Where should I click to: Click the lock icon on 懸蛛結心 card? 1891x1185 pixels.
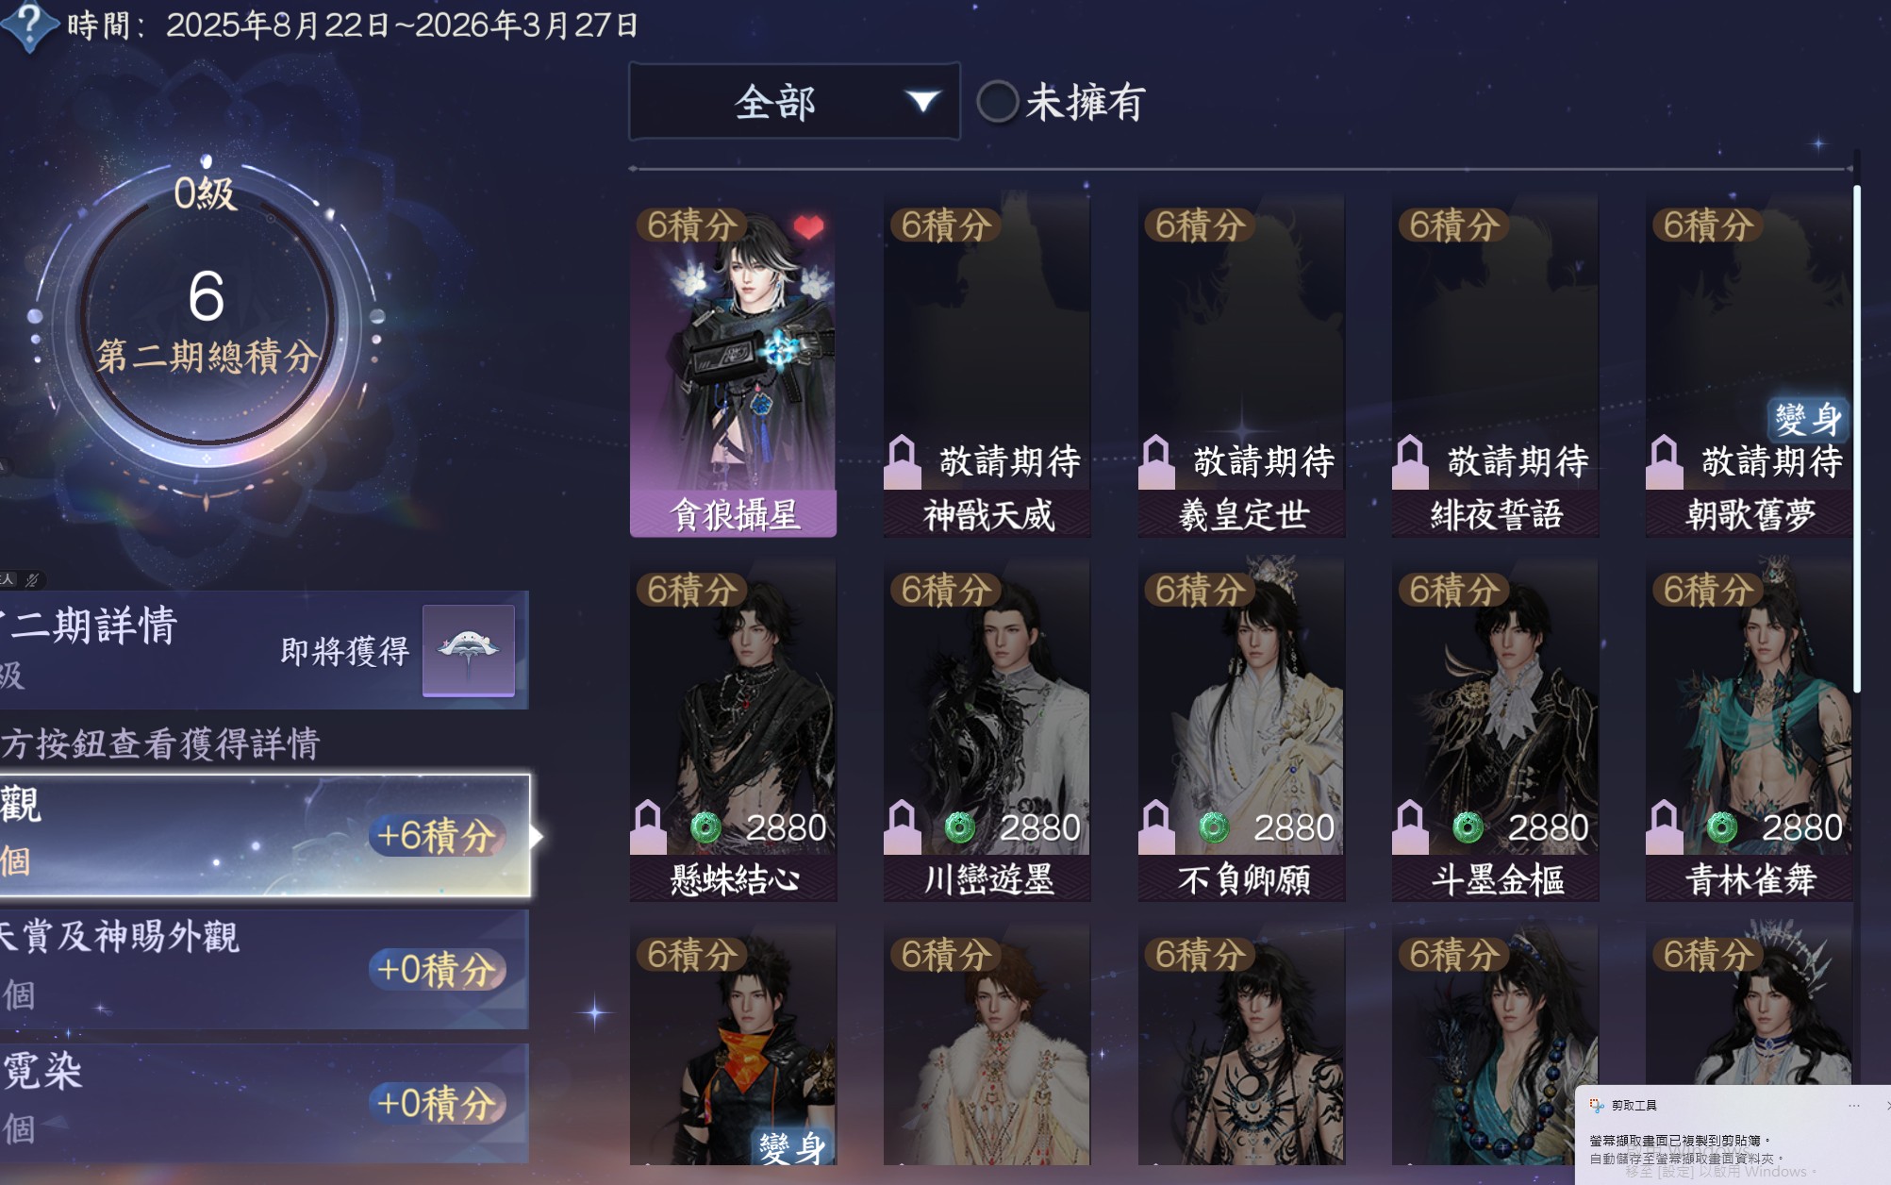pos(648,826)
